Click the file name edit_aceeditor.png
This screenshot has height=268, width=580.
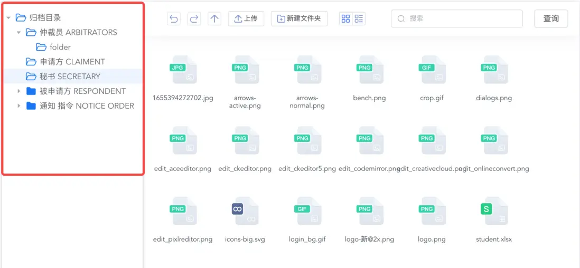point(183,169)
